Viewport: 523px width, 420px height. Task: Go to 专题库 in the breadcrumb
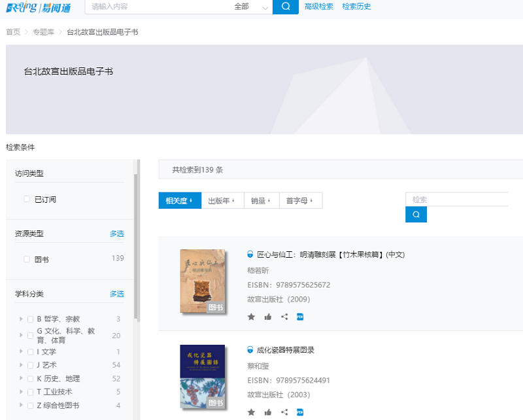43,32
